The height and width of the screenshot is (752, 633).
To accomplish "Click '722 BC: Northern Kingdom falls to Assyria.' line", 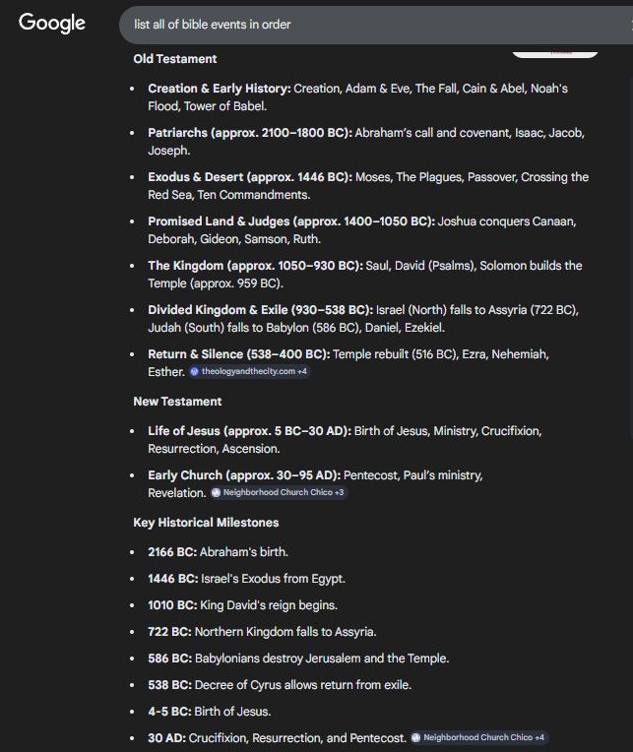I will point(262,632).
